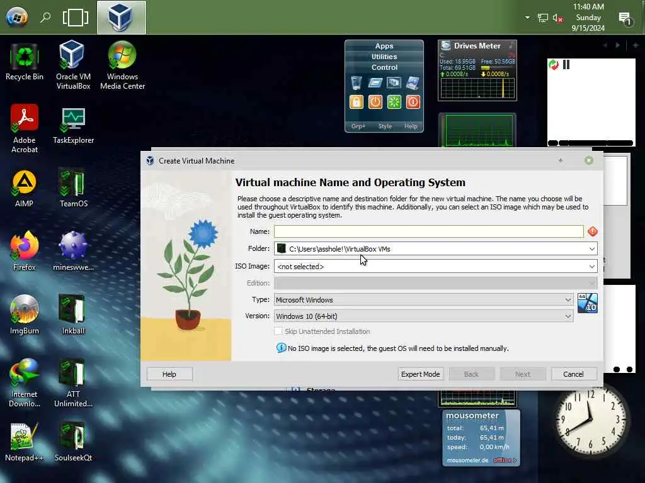This screenshot has height=483, width=645.
Task: Click pause button in top-right gadget
Action: point(566,65)
